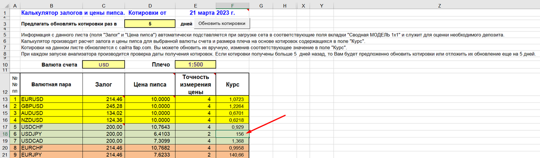Select row header 1
This screenshot has height=158, width=540.
click(5, 13)
